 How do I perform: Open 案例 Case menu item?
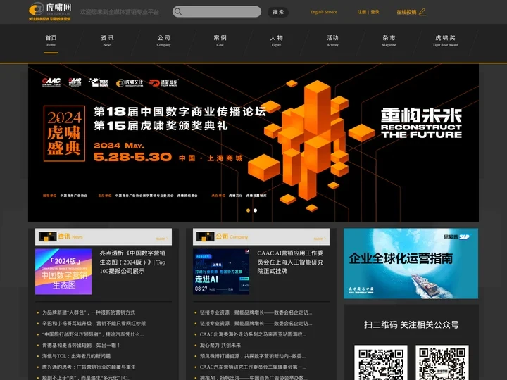(x=220, y=41)
